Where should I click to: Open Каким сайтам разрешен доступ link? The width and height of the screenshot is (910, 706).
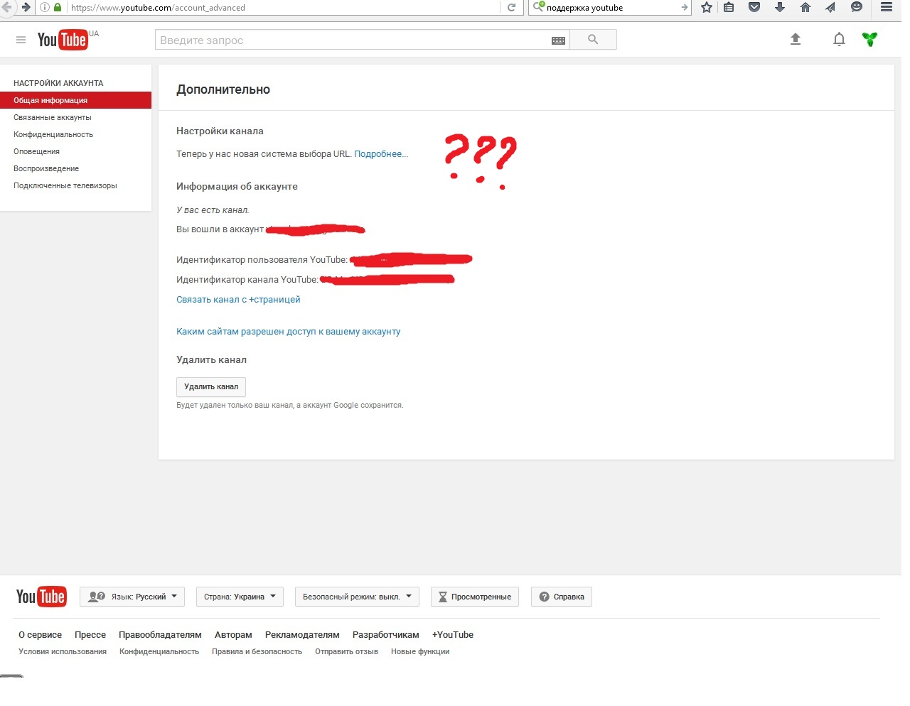[x=288, y=332]
